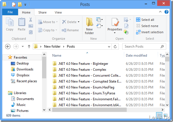Click Select all
Image resolution: width=173 pixels, height=122 pixels.
(145, 20)
